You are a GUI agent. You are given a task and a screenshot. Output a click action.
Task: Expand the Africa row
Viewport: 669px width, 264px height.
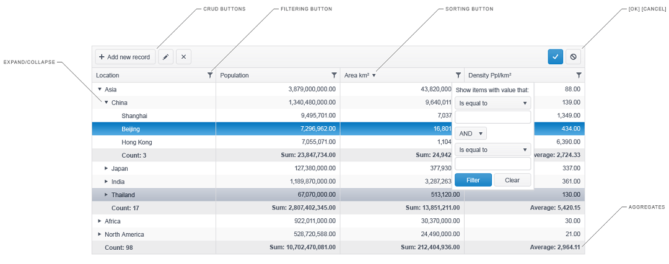tap(100, 221)
